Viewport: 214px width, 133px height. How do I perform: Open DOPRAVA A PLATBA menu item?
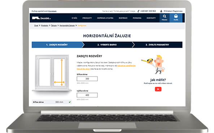click(x=105, y=18)
